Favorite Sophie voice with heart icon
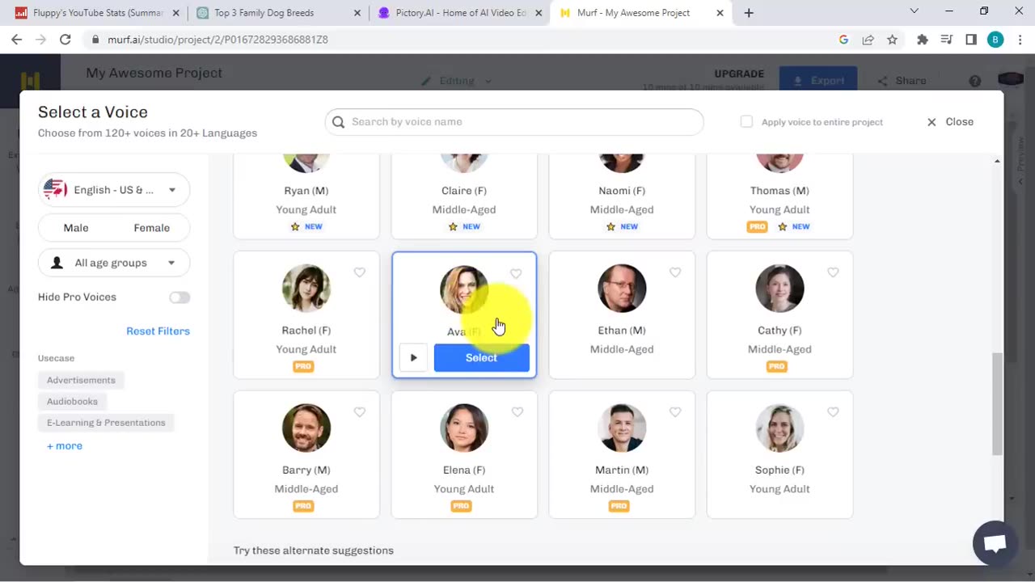 click(x=833, y=412)
